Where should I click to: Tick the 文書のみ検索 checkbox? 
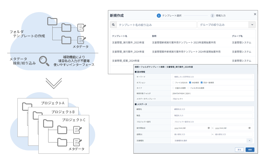(x=173, y=88)
